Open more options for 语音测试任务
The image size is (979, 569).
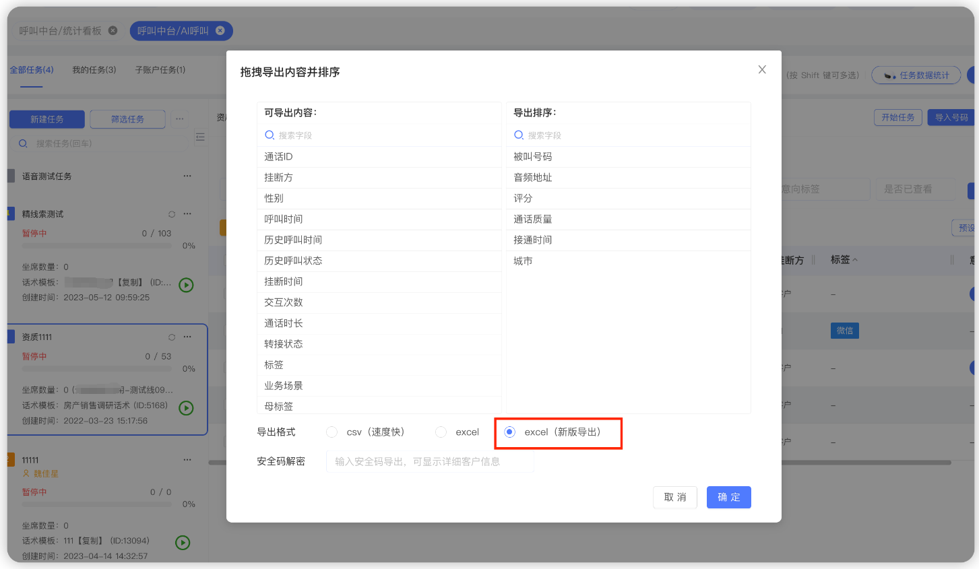click(x=187, y=176)
